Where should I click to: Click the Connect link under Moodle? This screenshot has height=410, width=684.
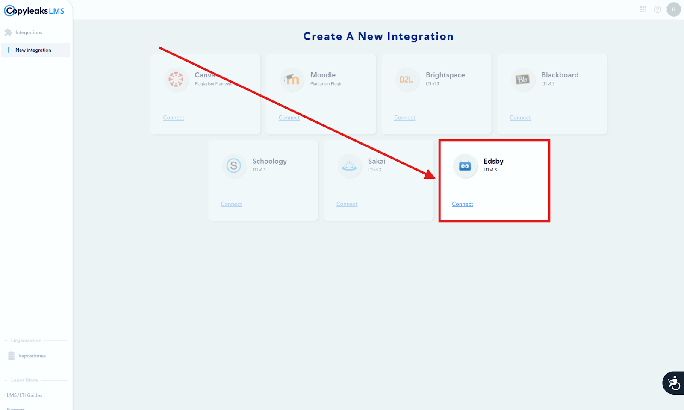pos(289,118)
